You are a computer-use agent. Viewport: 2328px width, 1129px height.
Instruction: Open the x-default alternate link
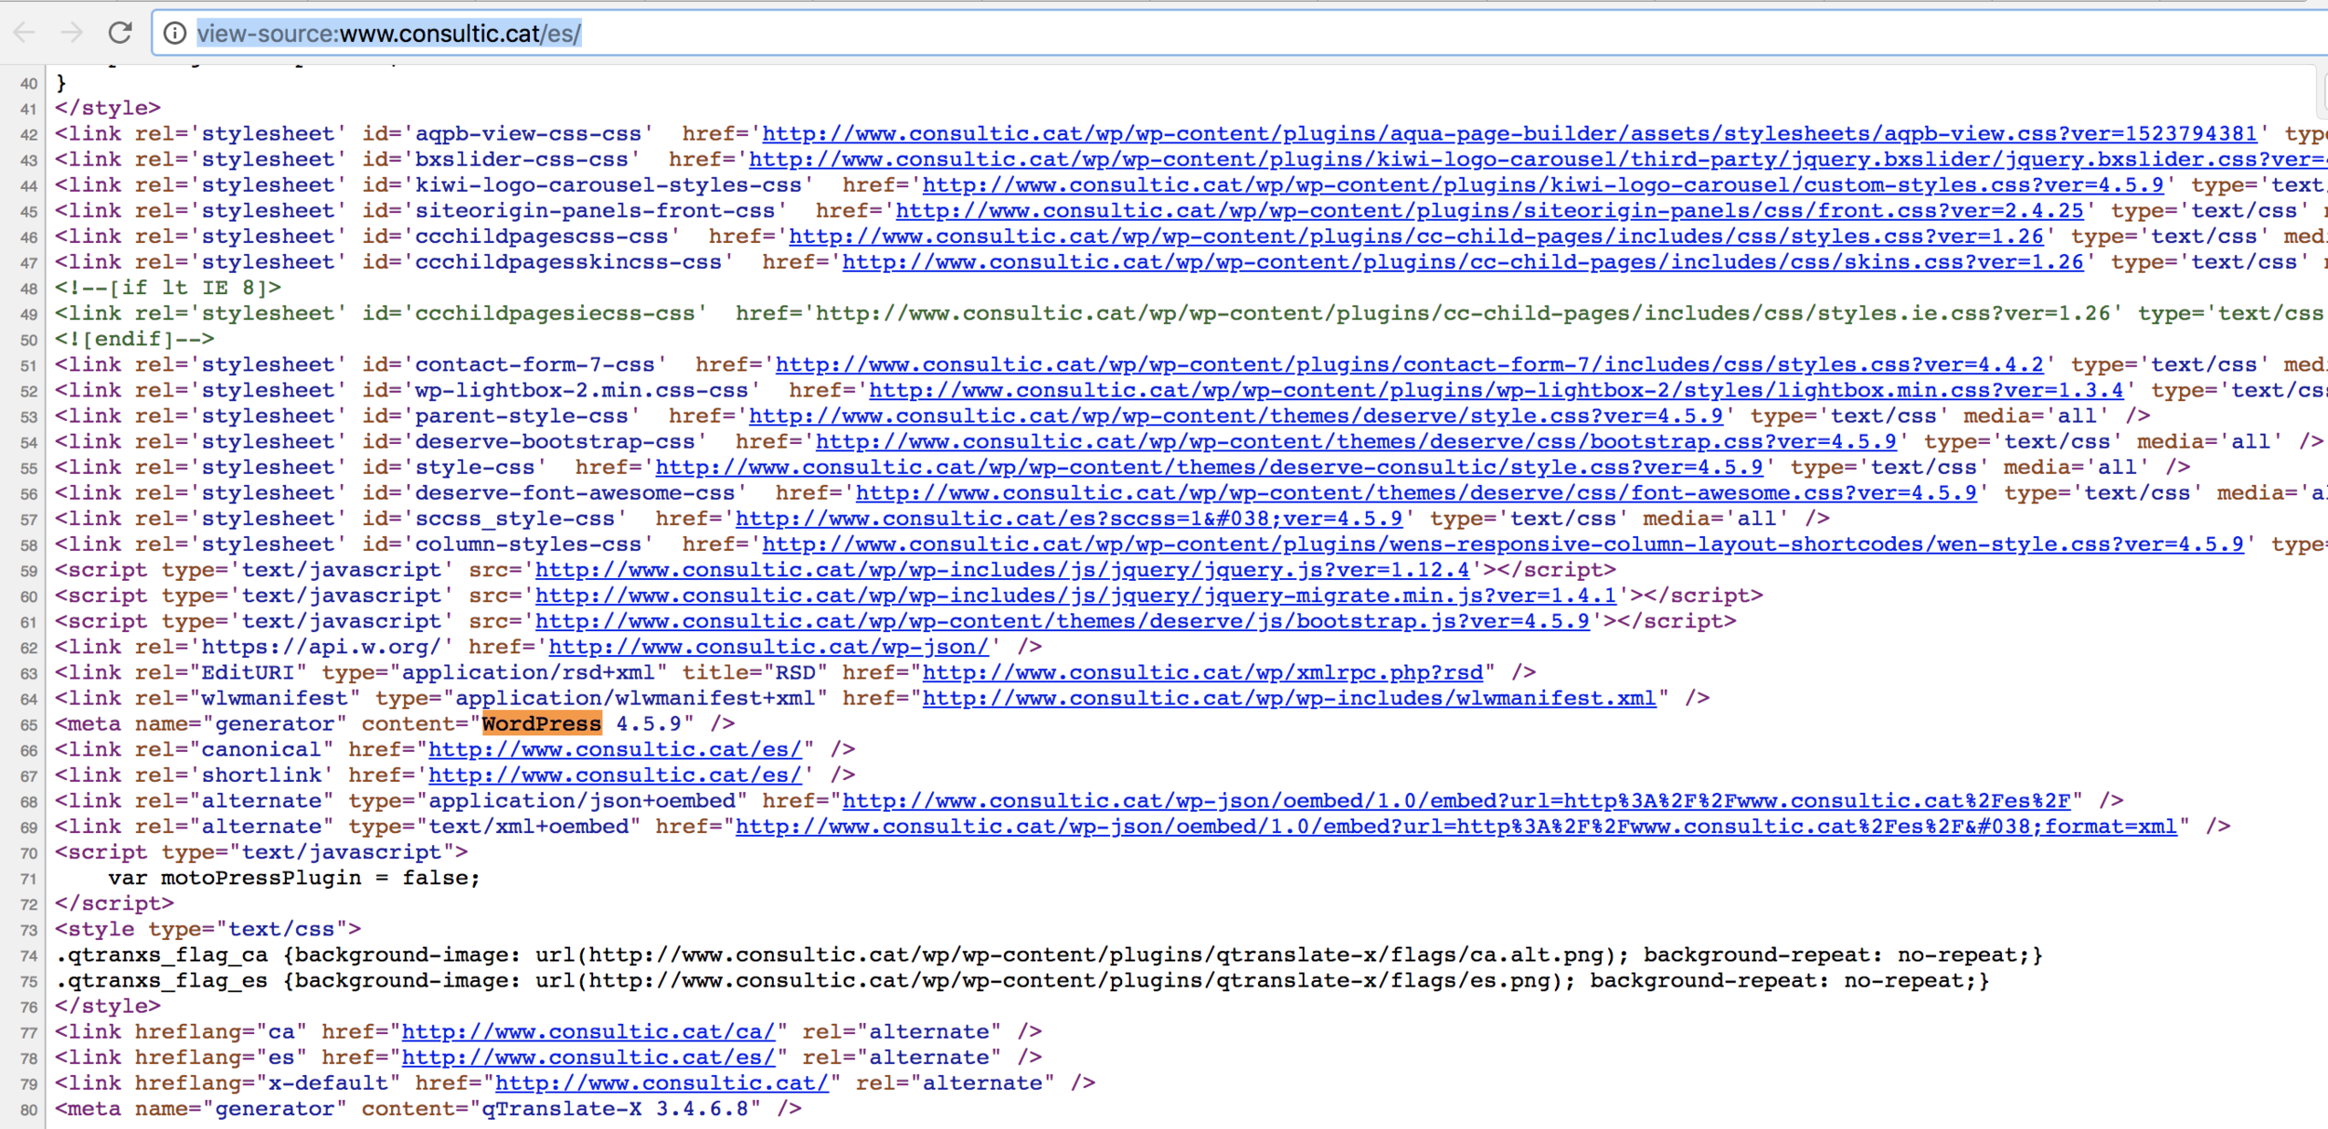661,1083
